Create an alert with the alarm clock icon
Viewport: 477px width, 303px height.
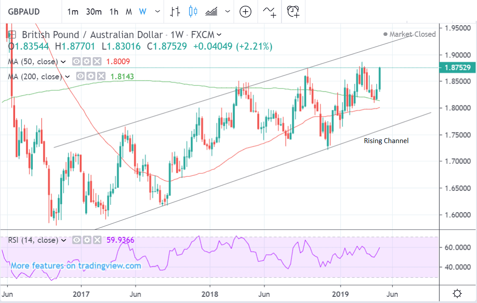[x=293, y=12]
